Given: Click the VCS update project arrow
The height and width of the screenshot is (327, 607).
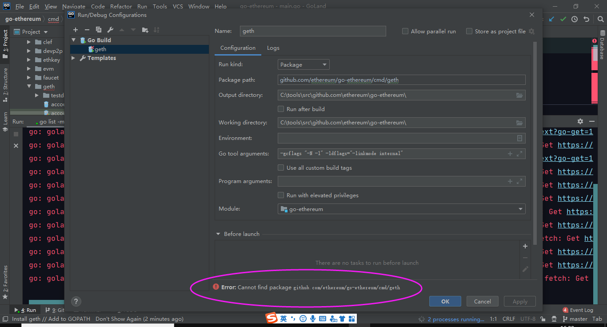Looking at the screenshot, I should click(551, 19).
